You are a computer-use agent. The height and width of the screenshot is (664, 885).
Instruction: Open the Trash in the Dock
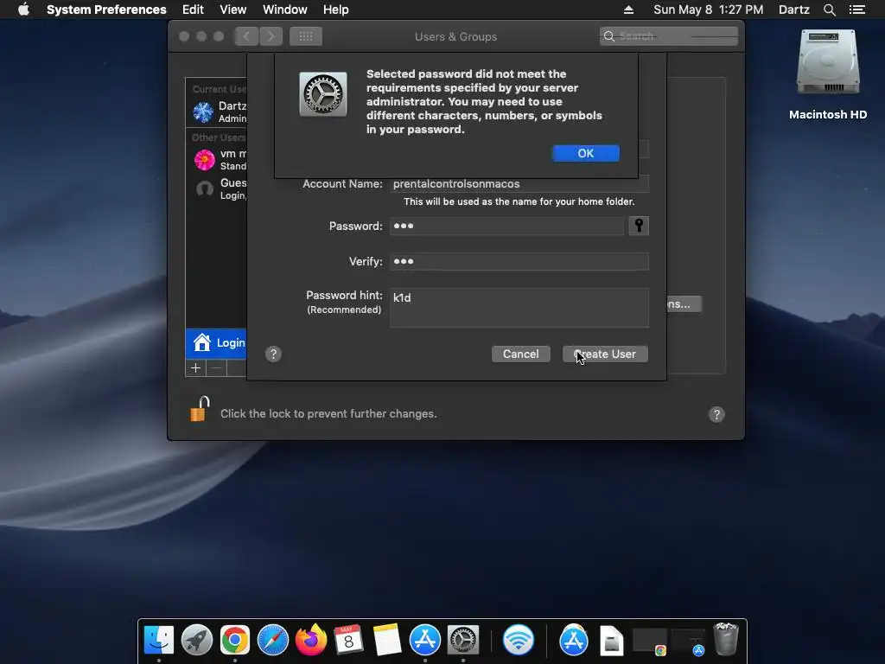click(726, 639)
